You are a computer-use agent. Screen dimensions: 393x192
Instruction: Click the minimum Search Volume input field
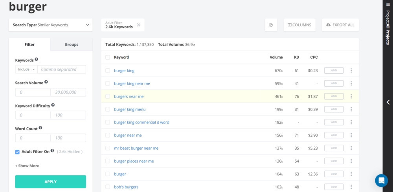click(33, 92)
